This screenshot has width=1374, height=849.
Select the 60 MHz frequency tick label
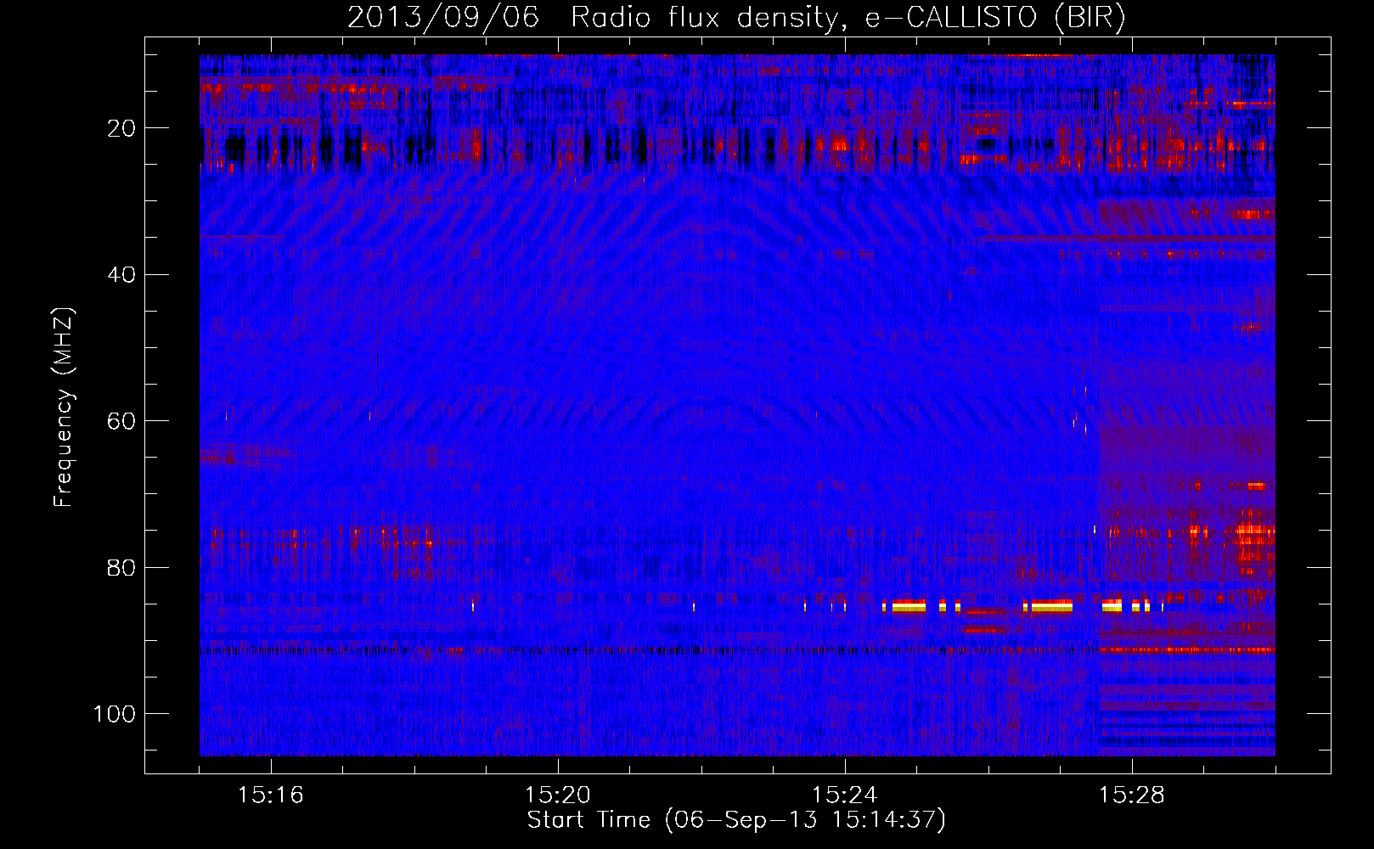122,421
